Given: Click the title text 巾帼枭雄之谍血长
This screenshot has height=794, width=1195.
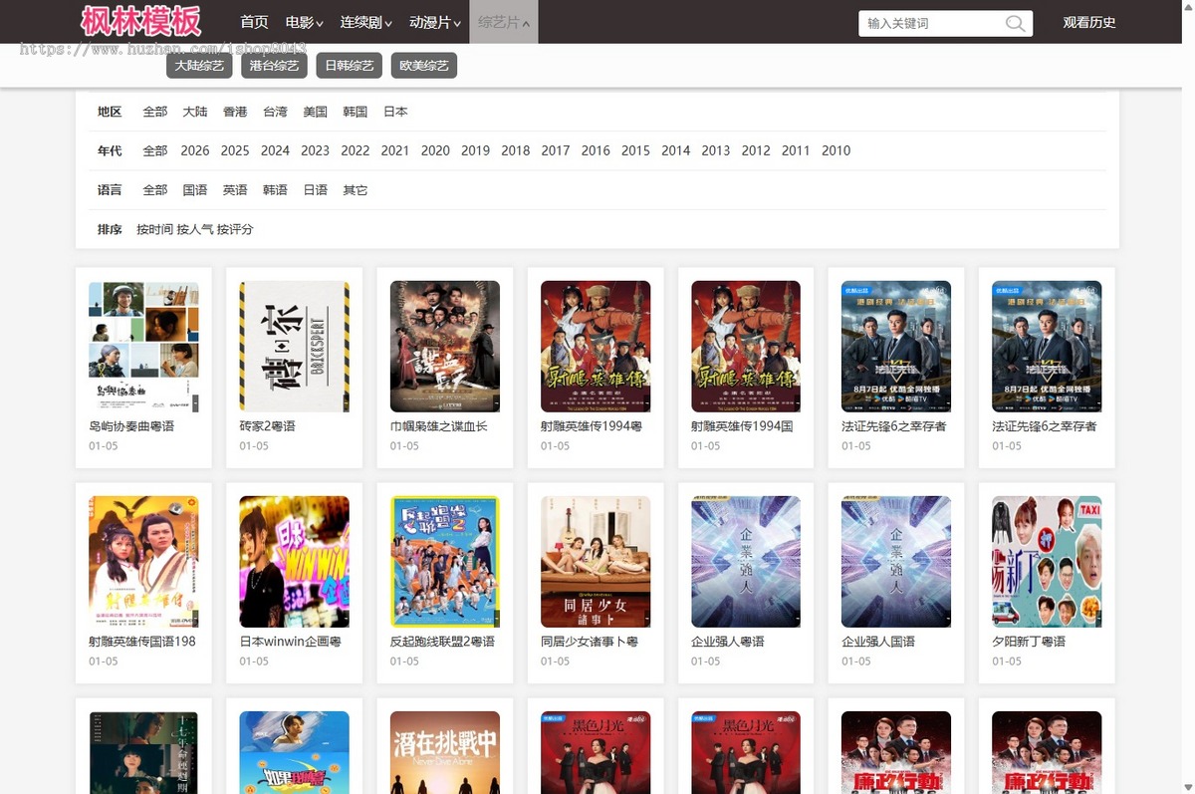Looking at the screenshot, I should pyautogui.click(x=439, y=426).
